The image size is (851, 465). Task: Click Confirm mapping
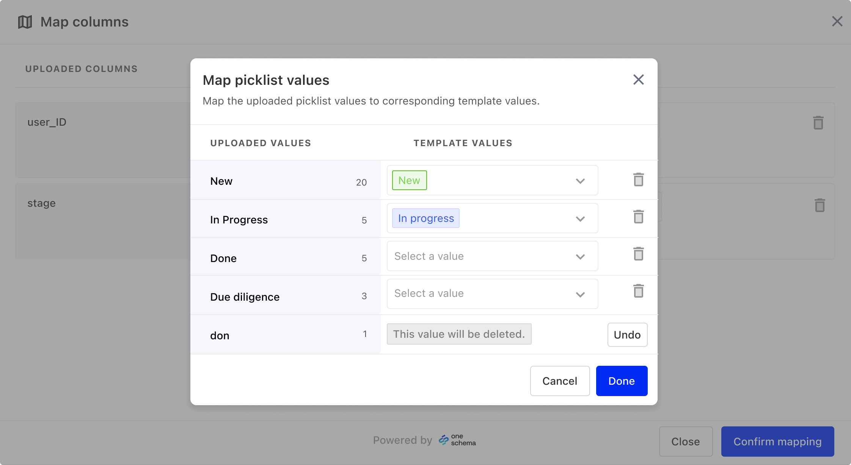click(777, 442)
